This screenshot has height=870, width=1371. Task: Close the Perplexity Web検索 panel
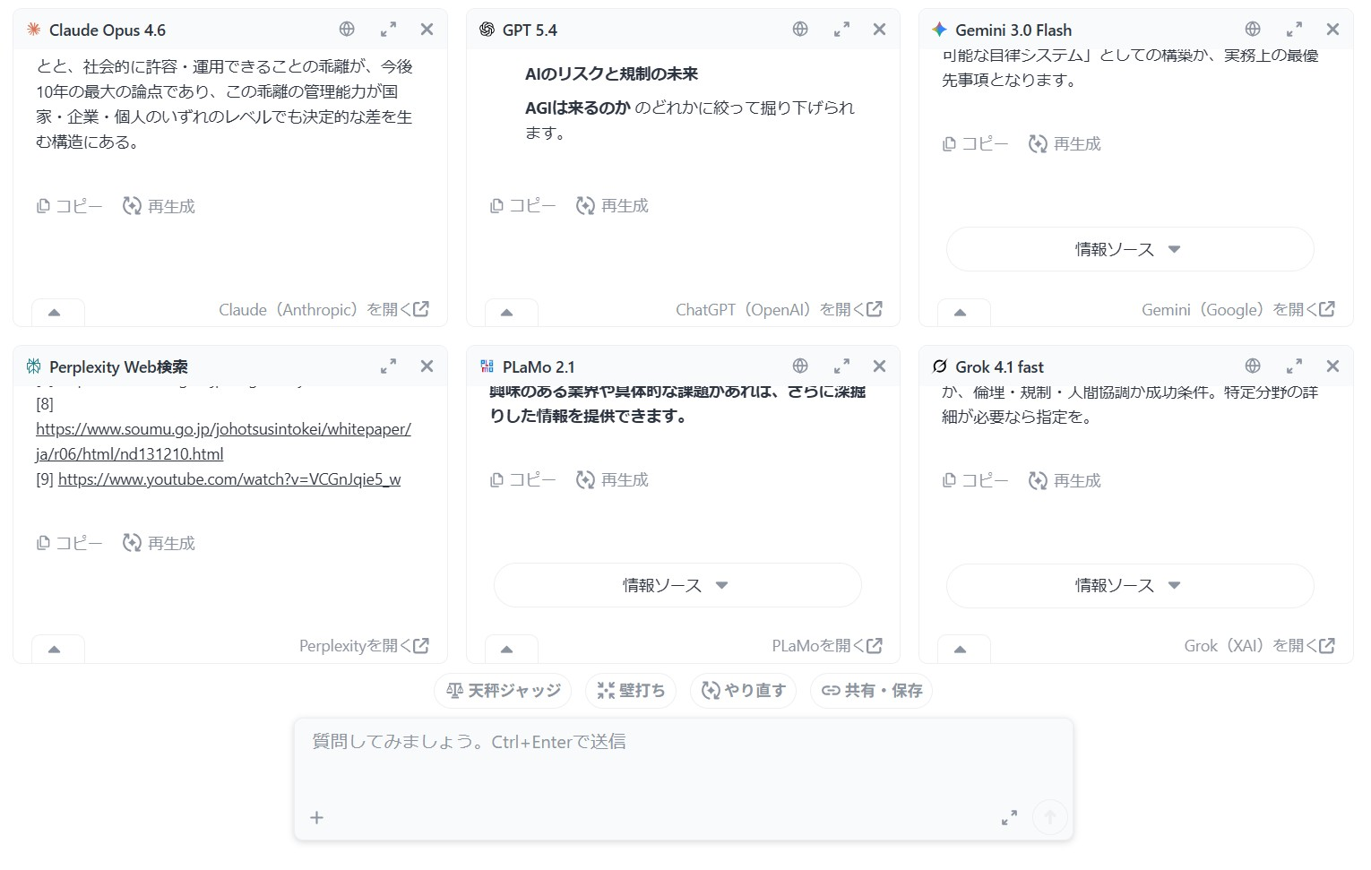pos(427,366)
